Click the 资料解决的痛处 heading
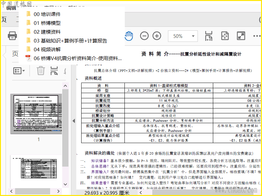The height and width of the screenshot is (196, 262). [100, 153]
